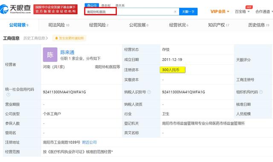
Task: Click the help icon beside 组织机构代码
Action: click(261, 92)
